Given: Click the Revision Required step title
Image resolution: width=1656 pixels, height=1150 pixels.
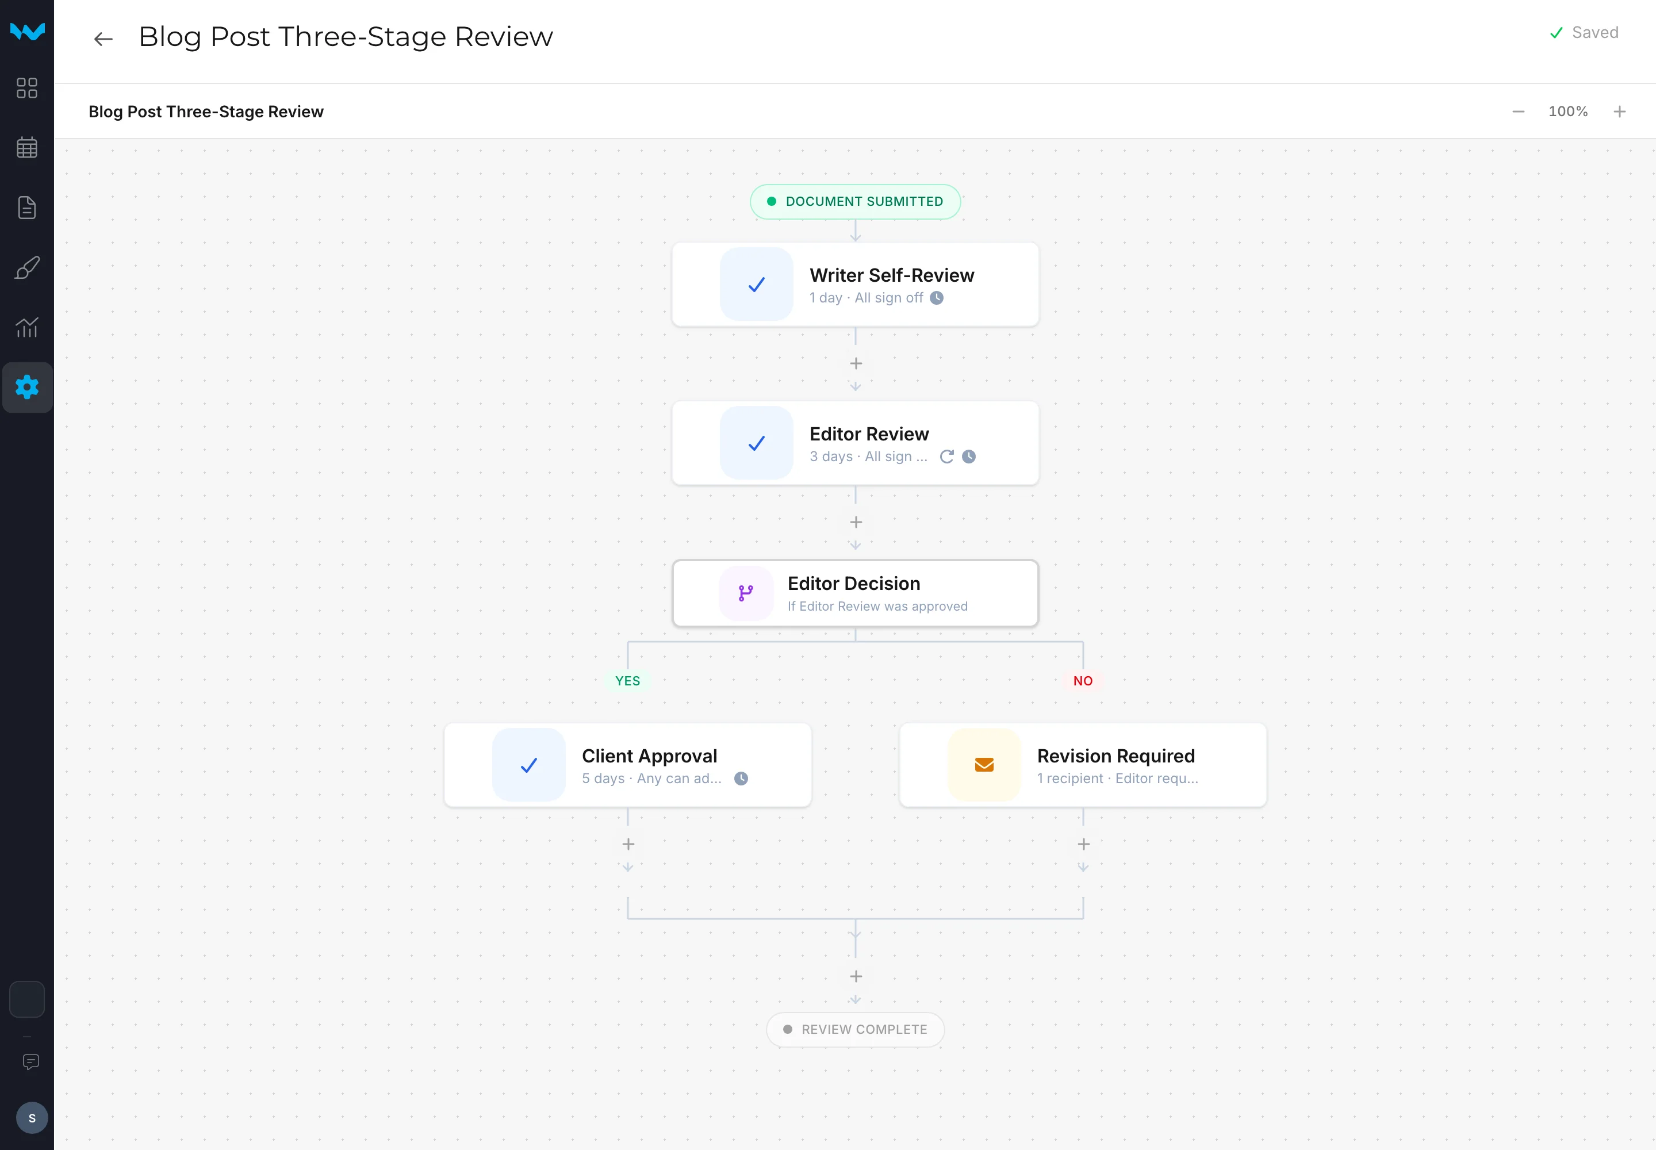Looking at the screenshot, I should click(x=1115, y=756).
